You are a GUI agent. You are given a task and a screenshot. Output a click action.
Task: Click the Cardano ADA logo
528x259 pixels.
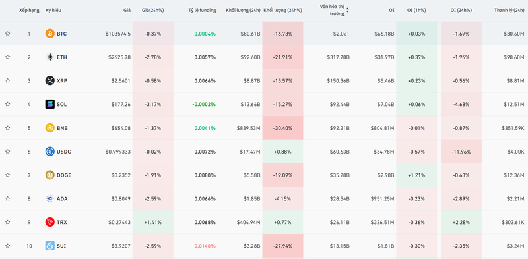[50, 199]
